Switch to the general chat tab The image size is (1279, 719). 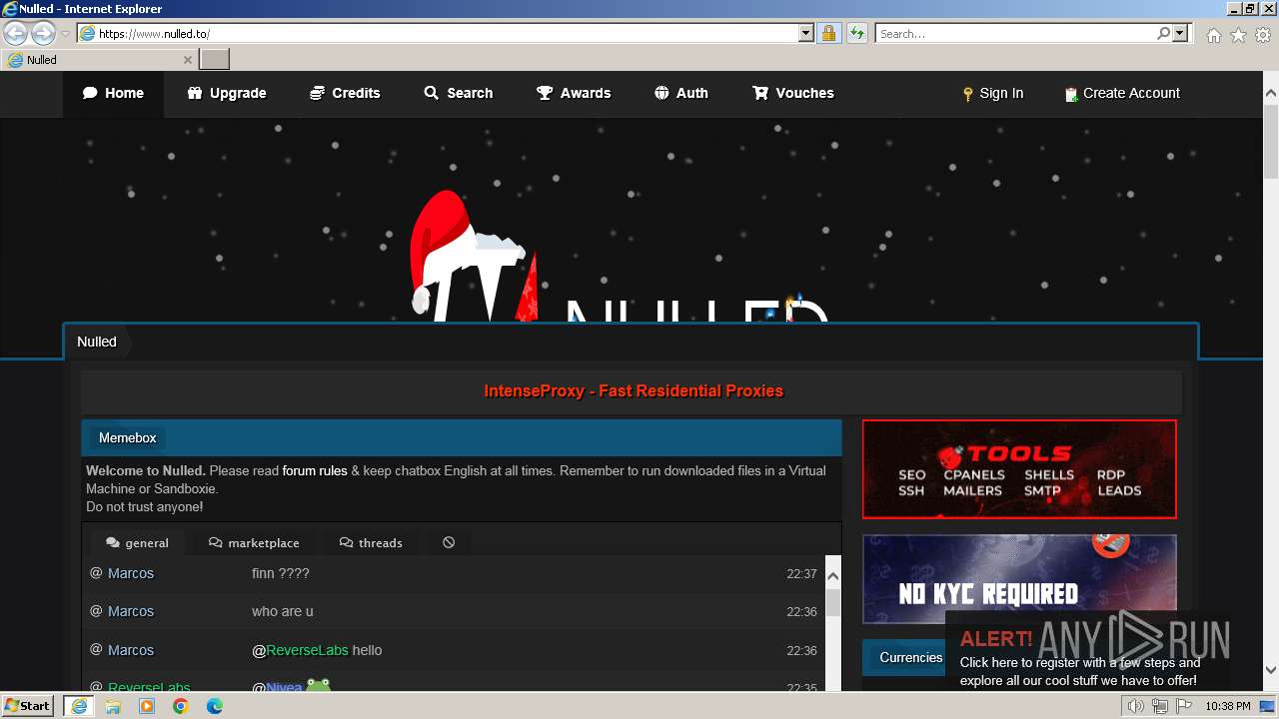pos(137,542)
